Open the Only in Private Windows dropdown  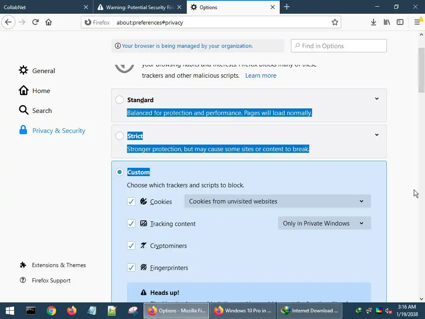click(325, 223)
